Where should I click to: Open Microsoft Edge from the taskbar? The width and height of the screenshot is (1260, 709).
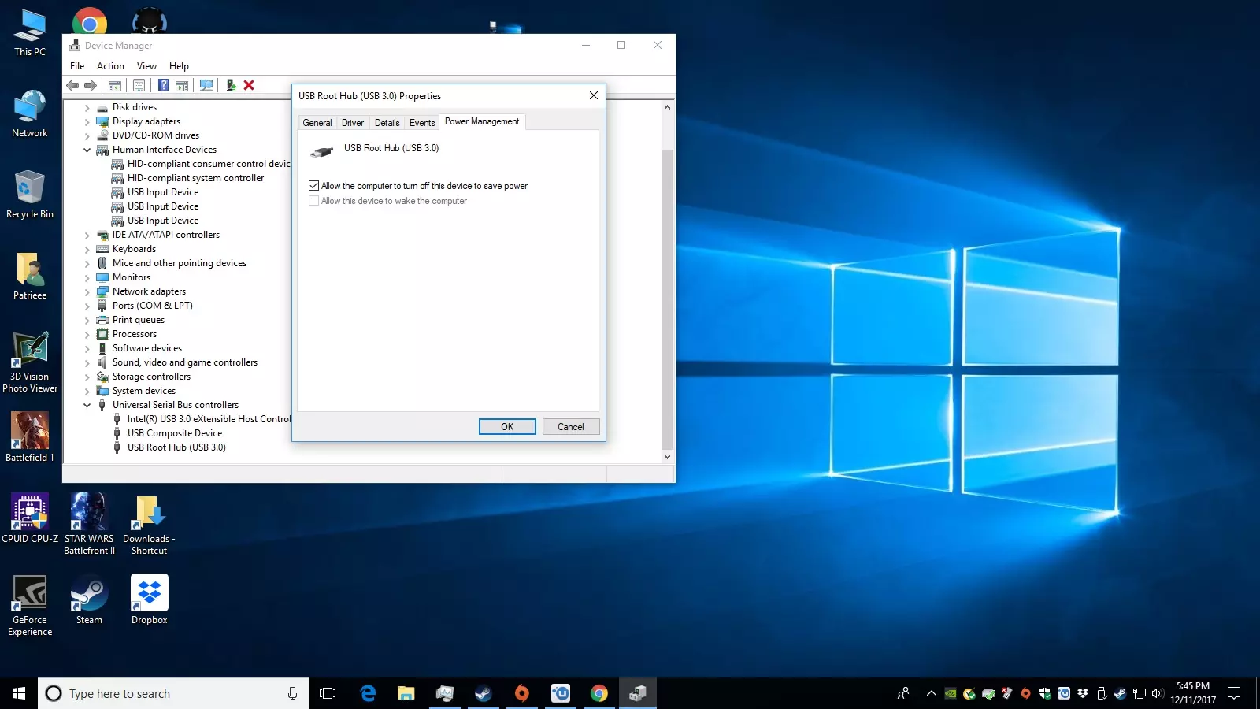[x=368, y=693]
